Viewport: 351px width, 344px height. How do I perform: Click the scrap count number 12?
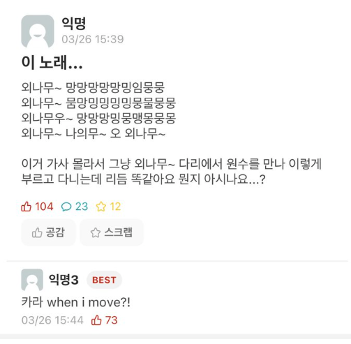[115, 207]
